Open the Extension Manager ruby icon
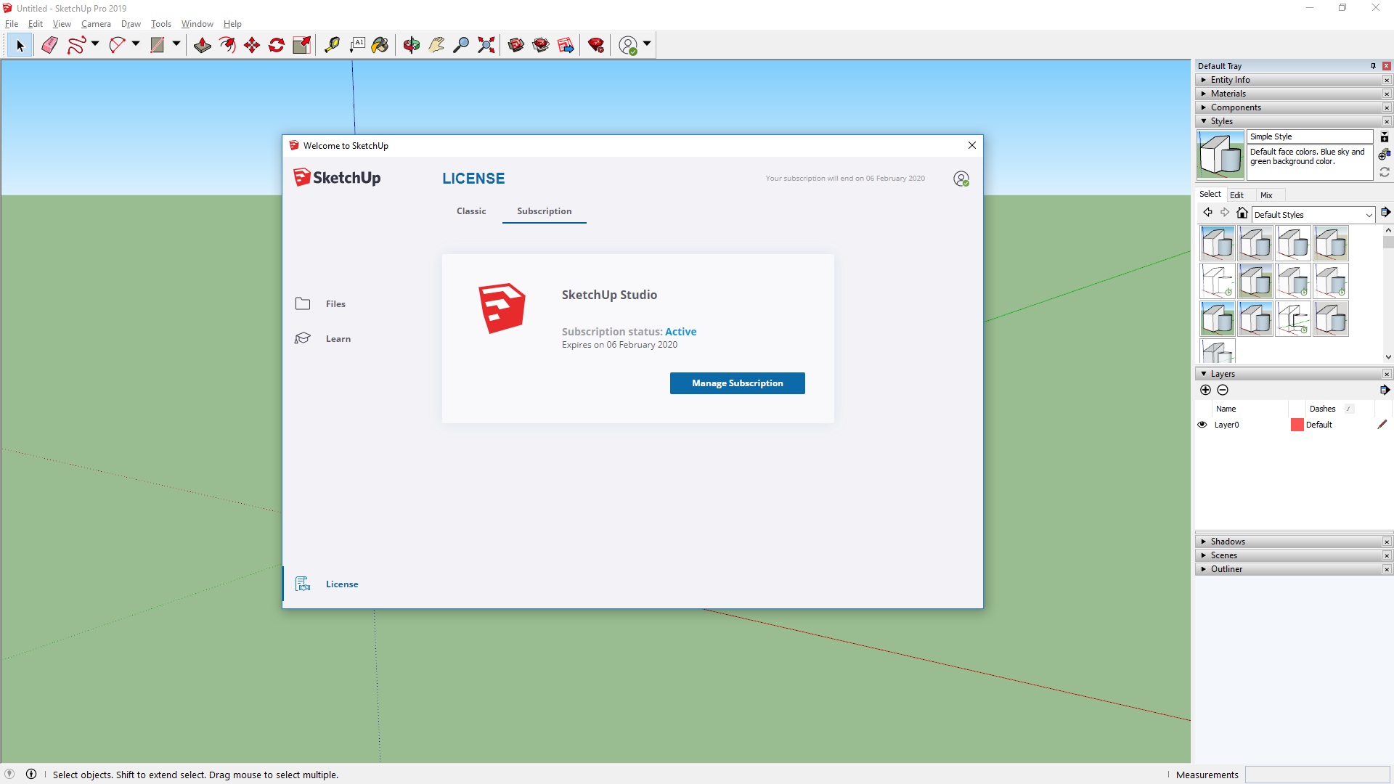 [596, 45]
